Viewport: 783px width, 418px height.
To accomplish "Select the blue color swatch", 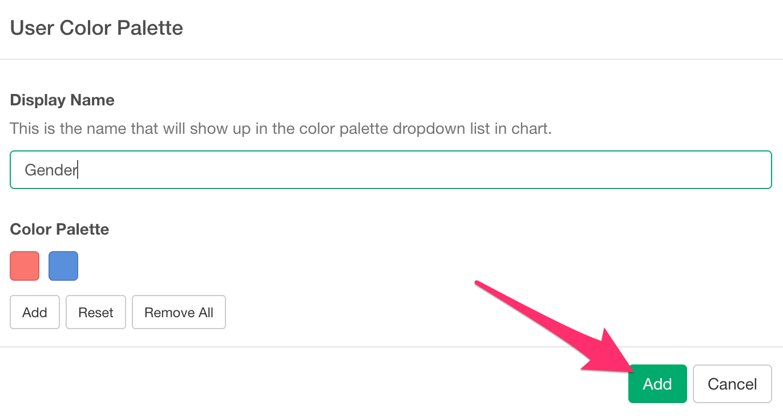I will pyautogui.click(x=63, y=266).
